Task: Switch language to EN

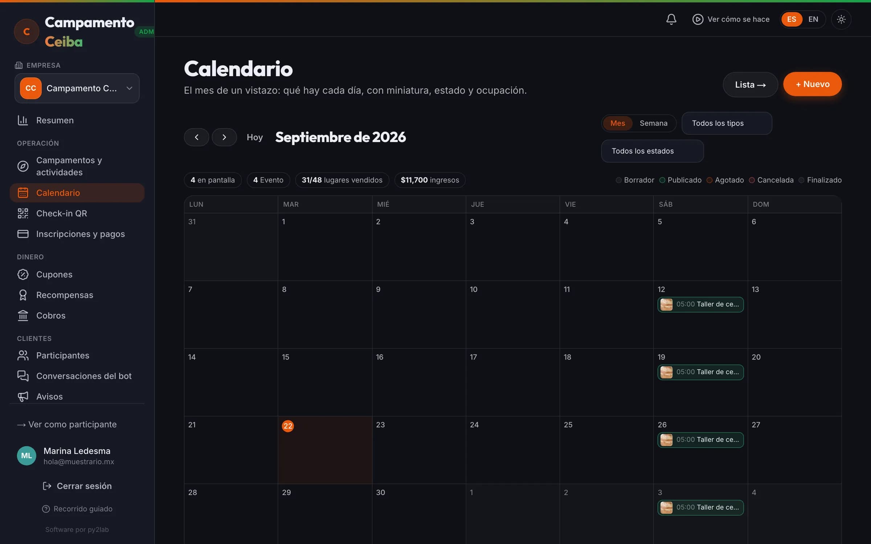Action: click(813, 19)
